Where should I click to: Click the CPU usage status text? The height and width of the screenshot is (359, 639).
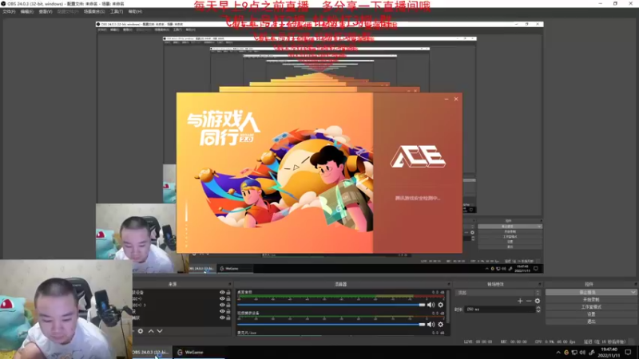coord(554,342)
